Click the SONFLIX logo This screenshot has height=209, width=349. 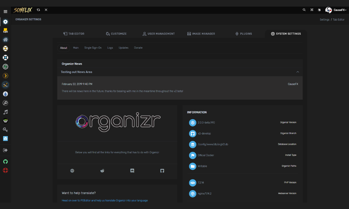pyautogui.click(x=23, y=10)
